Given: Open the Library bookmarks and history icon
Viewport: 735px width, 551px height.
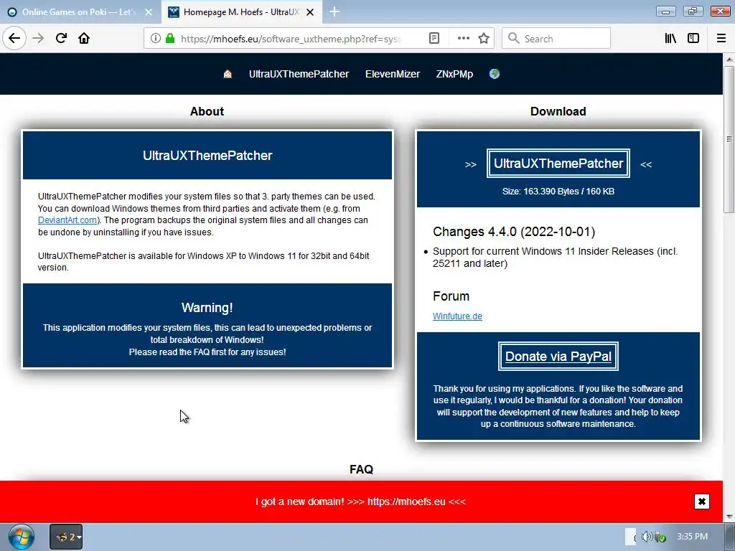Looking at the screenshot, I should point(670,39).
